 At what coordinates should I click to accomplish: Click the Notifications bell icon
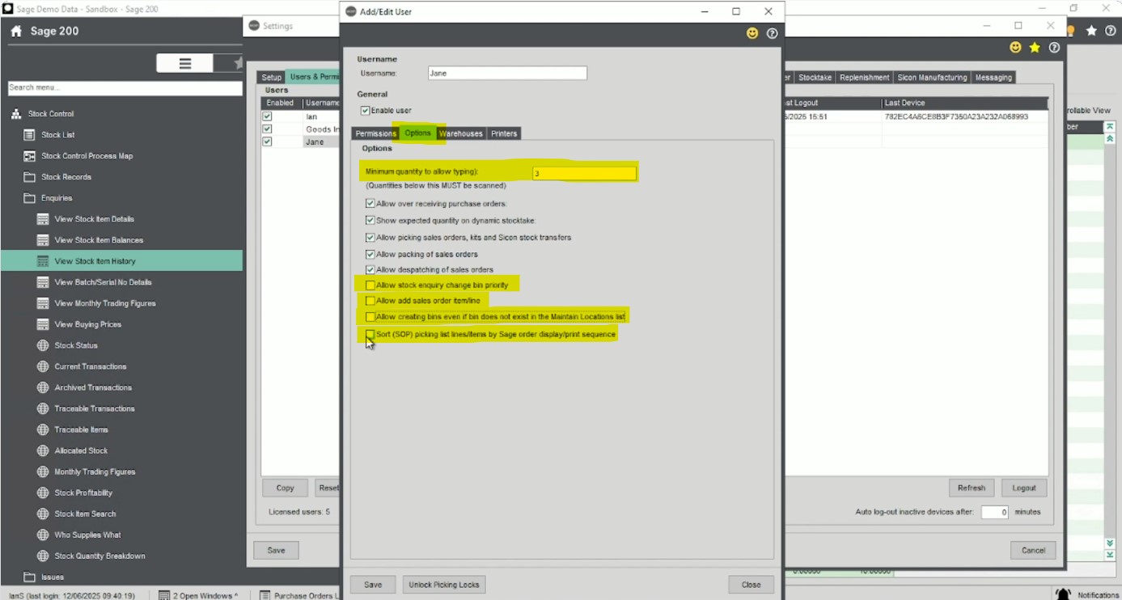point(1063,594)
